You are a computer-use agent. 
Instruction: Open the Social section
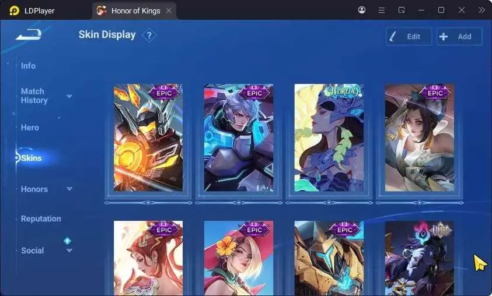[x=32, y=251]
